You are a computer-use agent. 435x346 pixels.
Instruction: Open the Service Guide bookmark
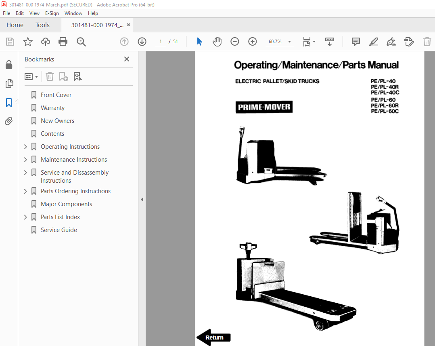pos(59,230)
